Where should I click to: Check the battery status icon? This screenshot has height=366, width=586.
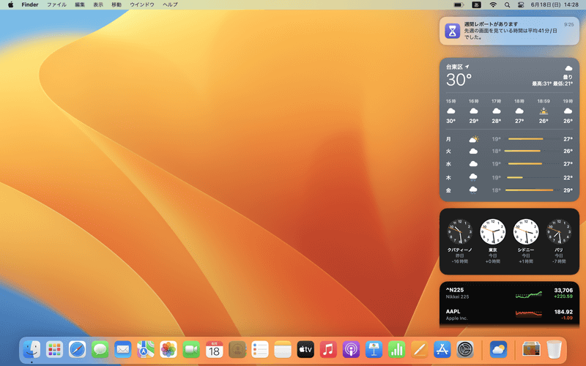click(459, 4)
